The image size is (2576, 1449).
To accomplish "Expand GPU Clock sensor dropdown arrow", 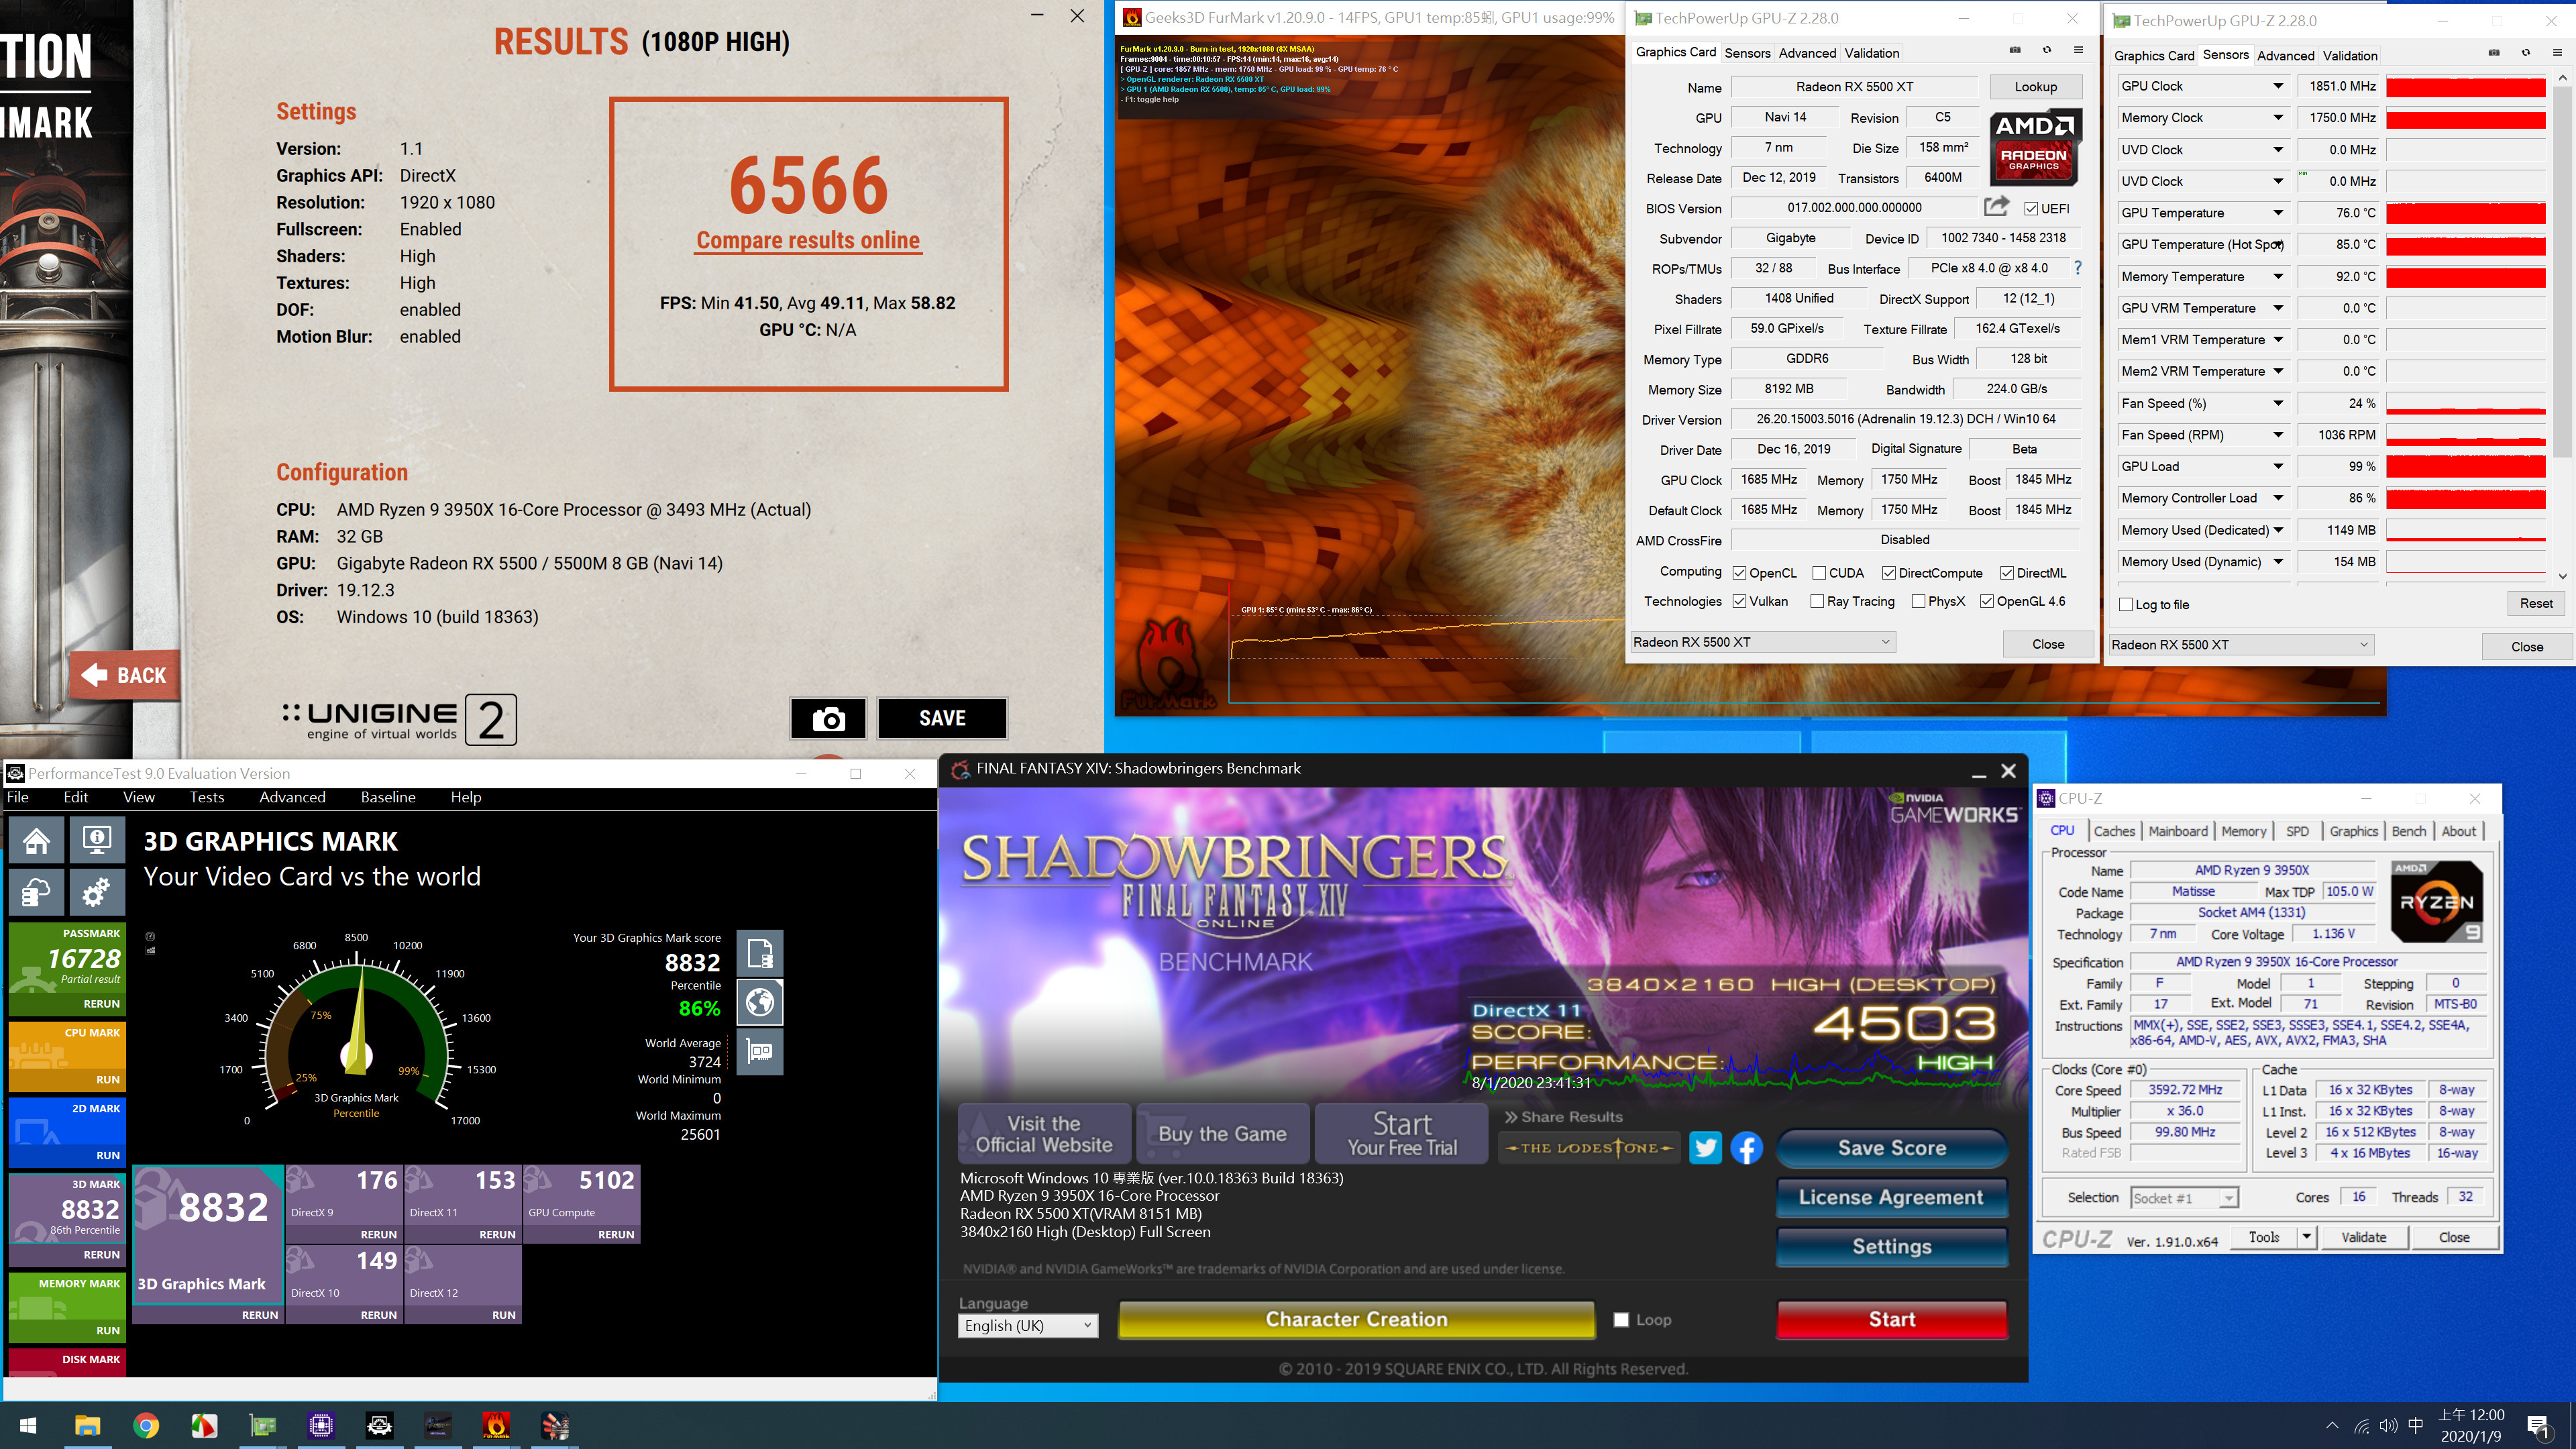I will click(2278, 86).
